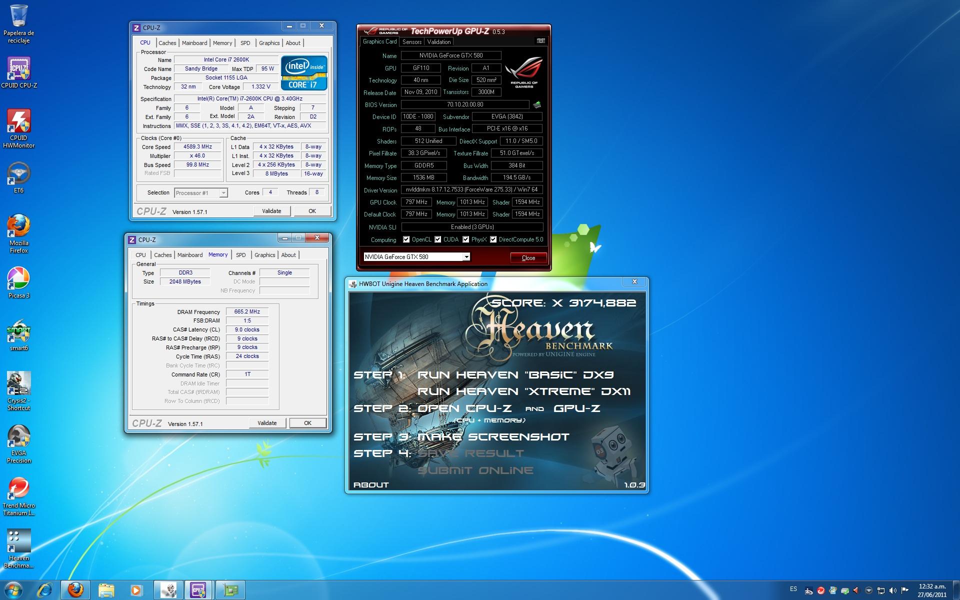The height and width of the screenshot is (600, 960).
Task: Launch Heaven Benchmark desktop shortcut
Action: point(18,548)
